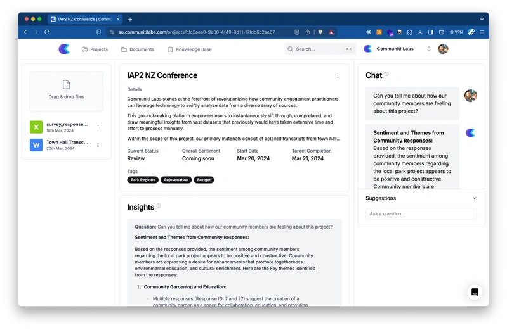The image size is (507, 330).
Task: Expand the Communiti Labs workspace switcher
Action: (x=429, y=49)
